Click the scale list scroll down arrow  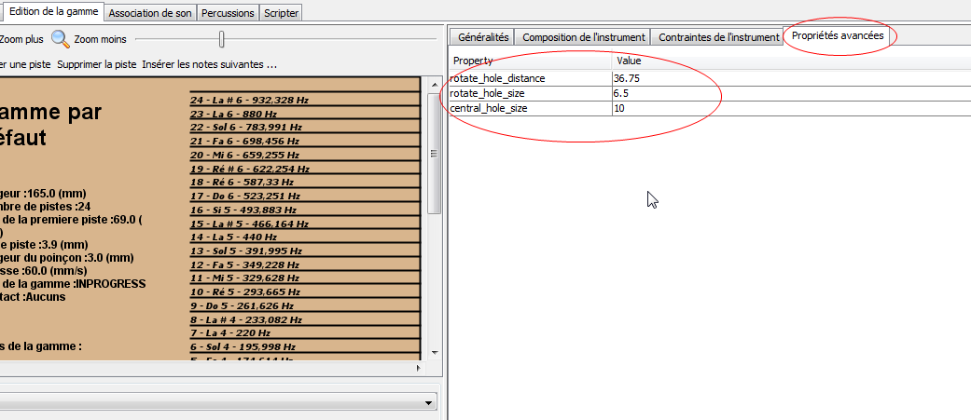pos(434,353)
